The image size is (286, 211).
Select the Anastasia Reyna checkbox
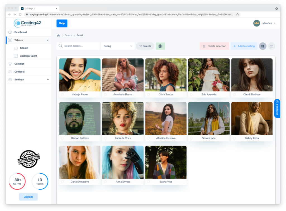coord(105,95)
